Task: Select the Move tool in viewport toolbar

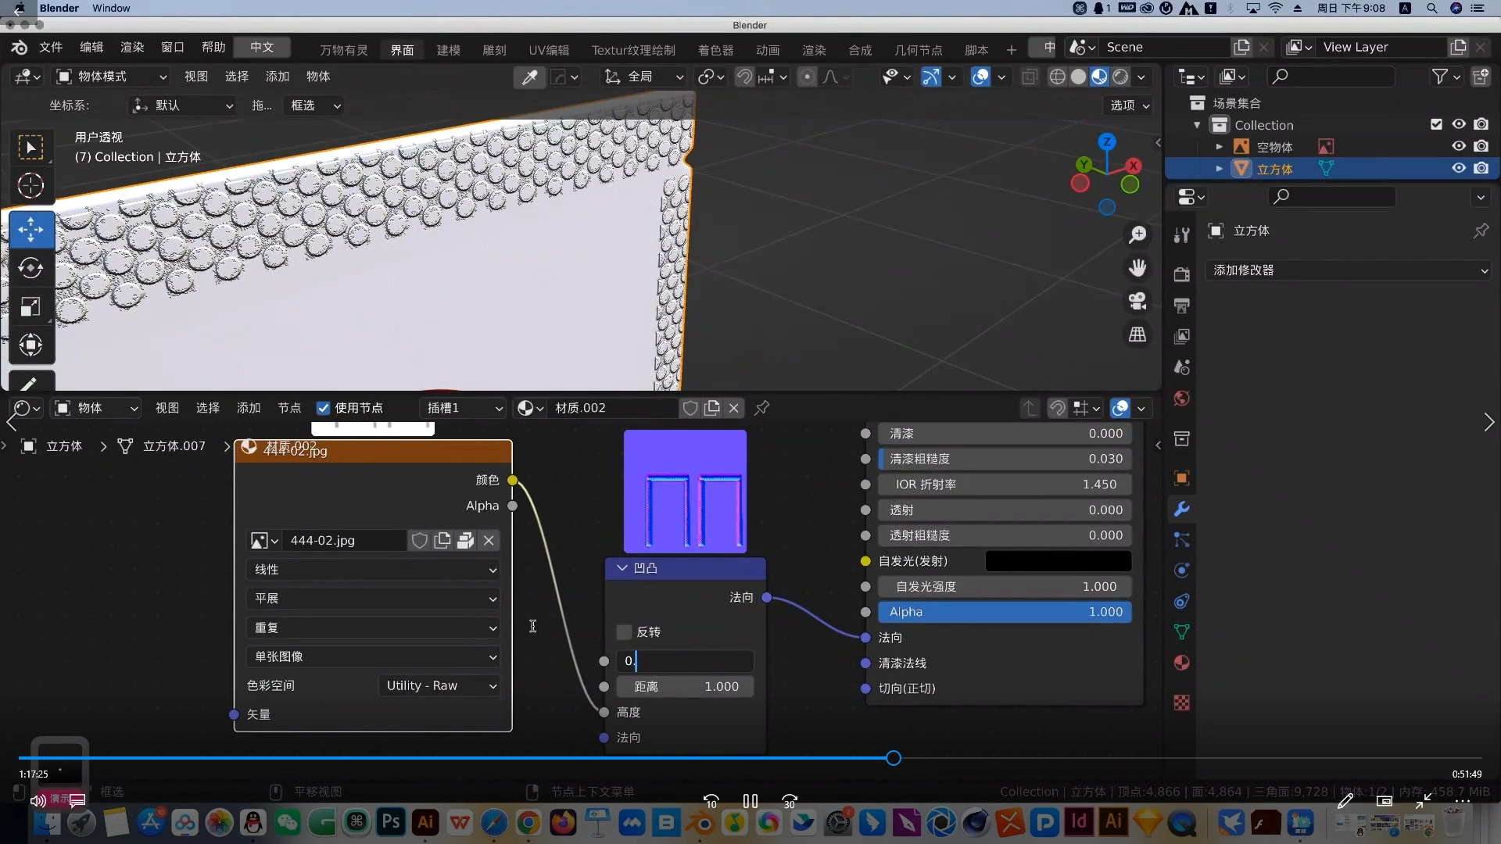Action: (x=30, y=230)
